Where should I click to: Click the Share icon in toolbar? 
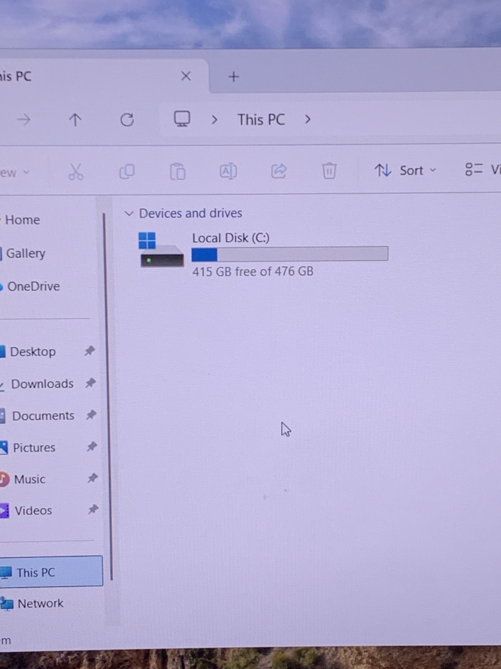[279, 171]
